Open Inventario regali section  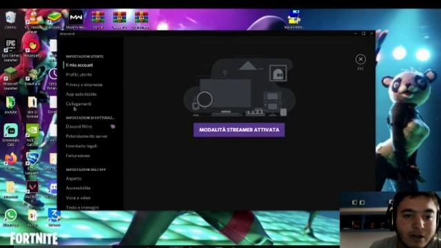click(81, 146)
